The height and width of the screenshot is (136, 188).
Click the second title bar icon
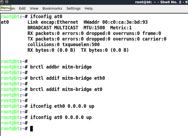click(7, 2)
